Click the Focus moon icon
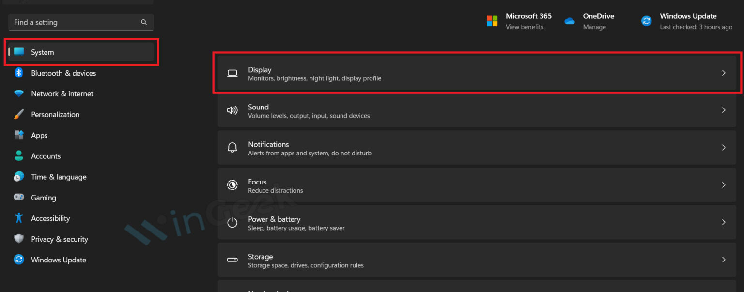The width and height of the screenshot is (744, 292). pyautogui.click(x=232, y=185)
